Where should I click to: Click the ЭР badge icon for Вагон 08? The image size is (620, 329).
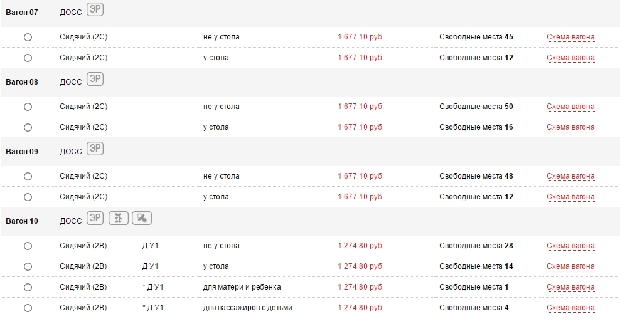pos(95,79)
